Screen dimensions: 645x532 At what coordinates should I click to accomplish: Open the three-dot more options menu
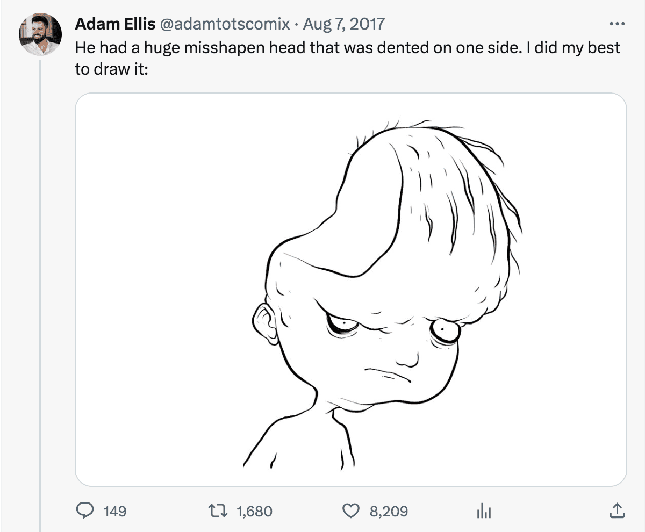(x=617, y=24)
